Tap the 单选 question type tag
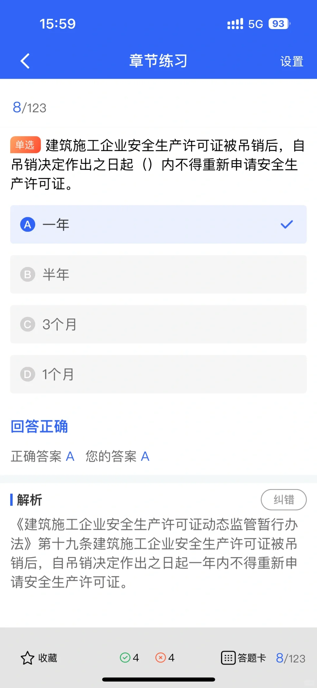The height and width of the screenshot is (688, 317). pyautogui.click(x=25, y=145)
